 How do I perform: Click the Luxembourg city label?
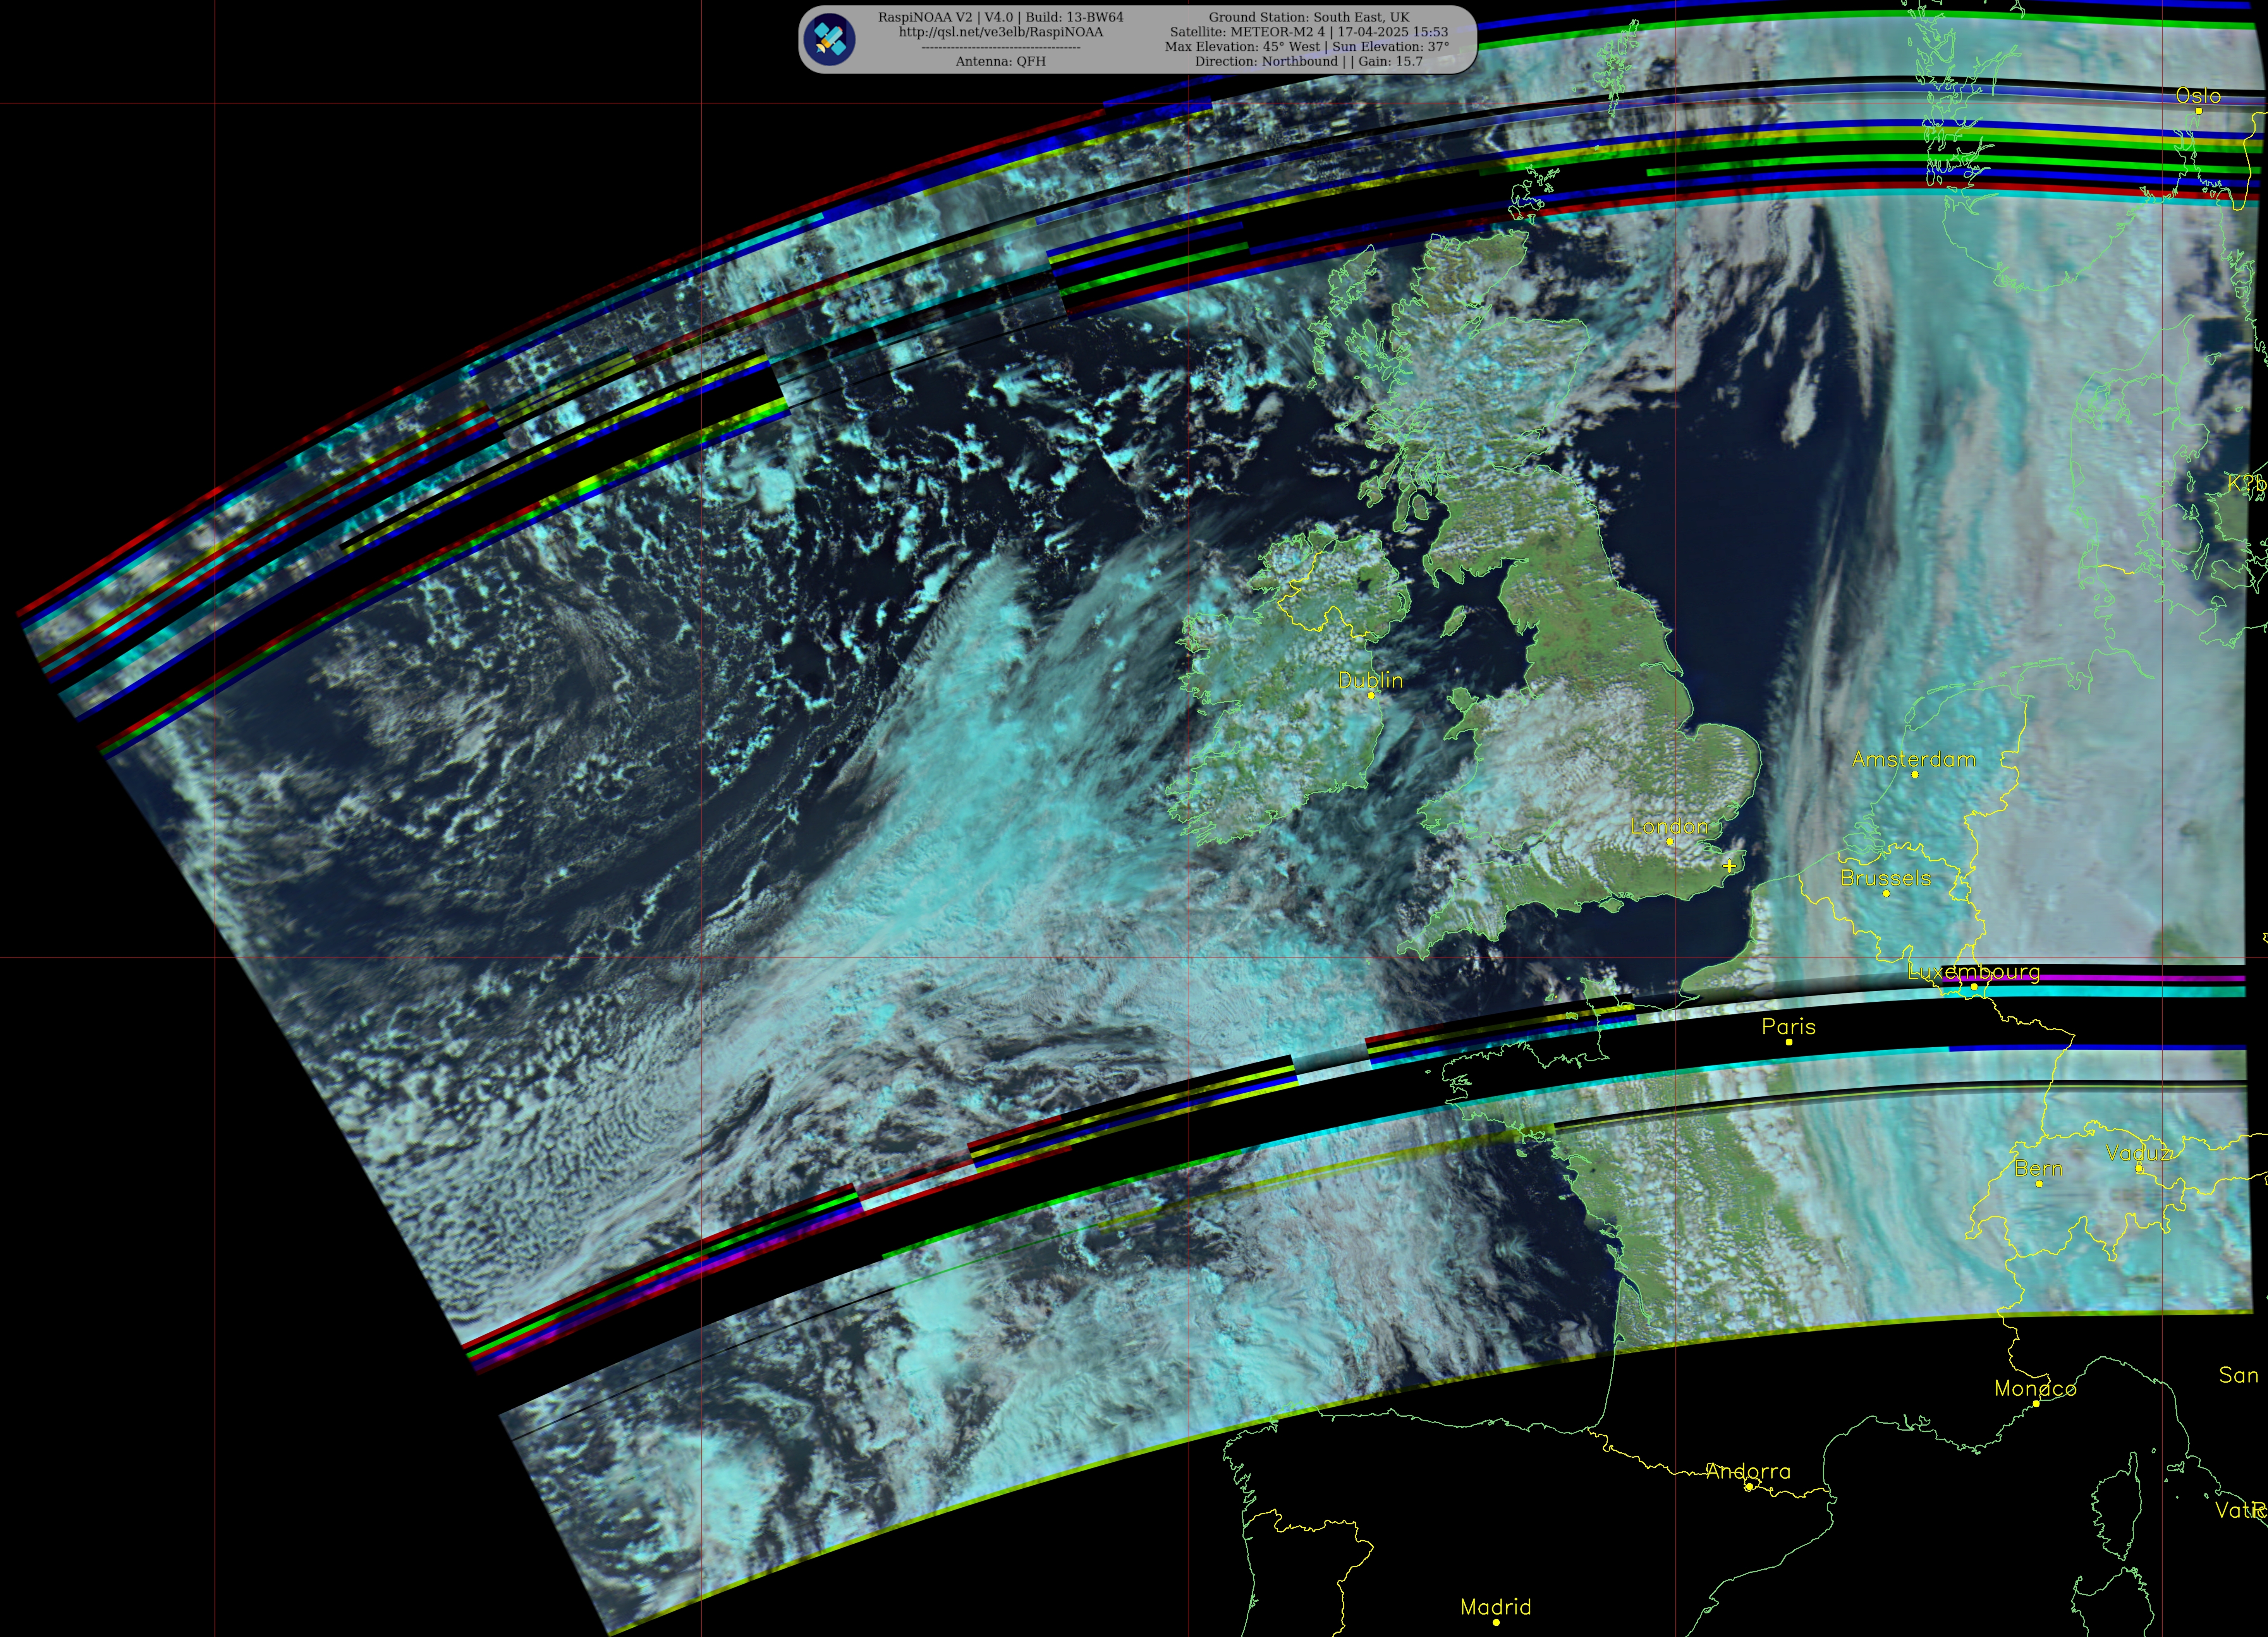pyautogui.click(x=1974, y=972)
